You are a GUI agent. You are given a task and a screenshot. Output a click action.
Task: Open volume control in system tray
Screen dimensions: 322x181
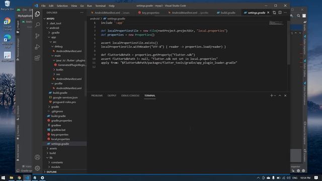[288, 177]
